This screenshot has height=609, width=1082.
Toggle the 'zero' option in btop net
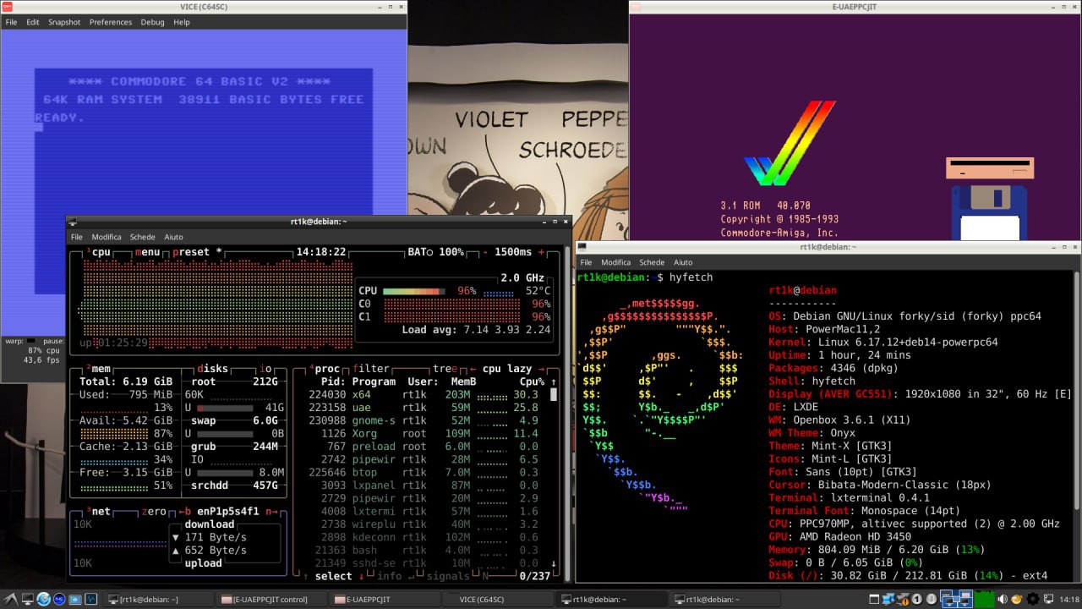tap(153, 511)
